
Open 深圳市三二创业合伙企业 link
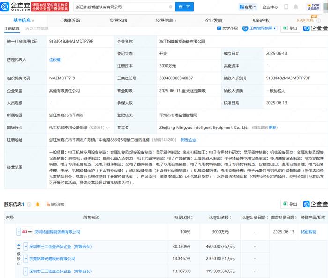point(60,247)
